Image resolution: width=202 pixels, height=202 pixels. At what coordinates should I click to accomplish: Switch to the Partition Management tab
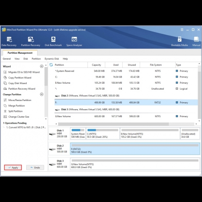[20, 53]
